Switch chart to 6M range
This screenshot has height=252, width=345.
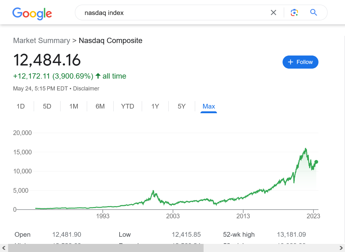pos(100,106)
